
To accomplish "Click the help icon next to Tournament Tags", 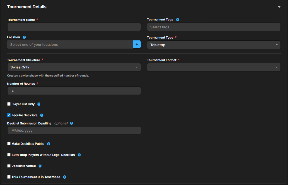I will [177, 20].
